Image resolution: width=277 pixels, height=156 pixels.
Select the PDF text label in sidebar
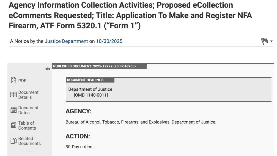point(22,81)
